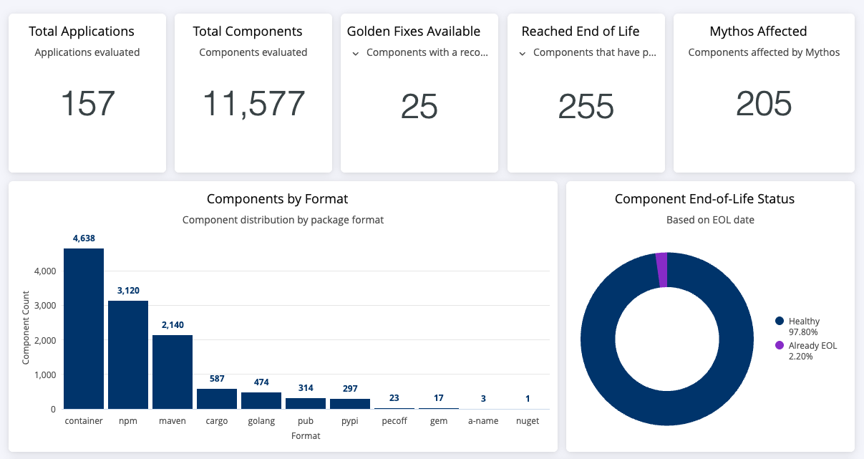The image size is (864, 459).
Task: Open the Total Components 11,577 value
Action: click(253, 103)
